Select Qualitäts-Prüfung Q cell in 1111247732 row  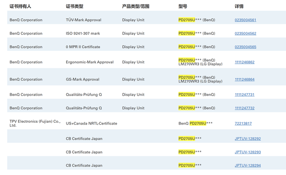coord(84,108)
